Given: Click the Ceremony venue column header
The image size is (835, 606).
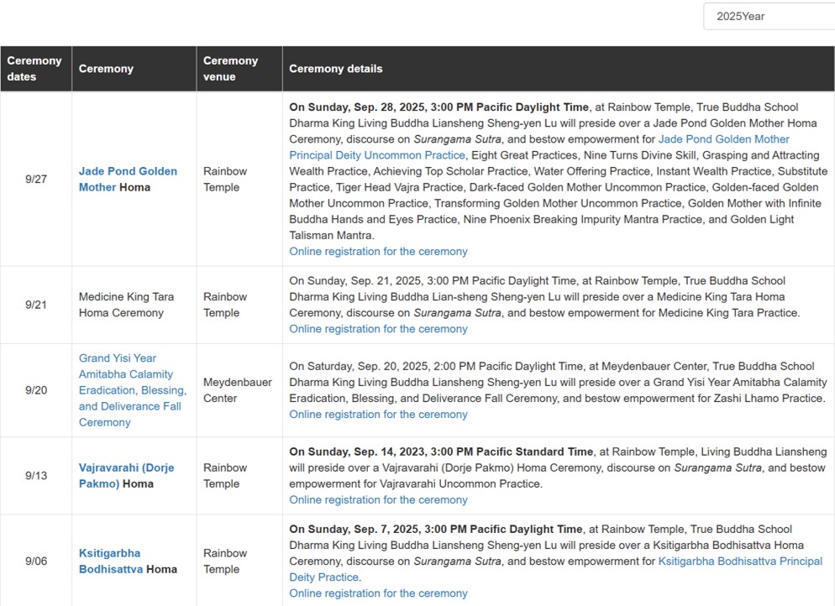Looking at the screenshot, I should (239, 69).
